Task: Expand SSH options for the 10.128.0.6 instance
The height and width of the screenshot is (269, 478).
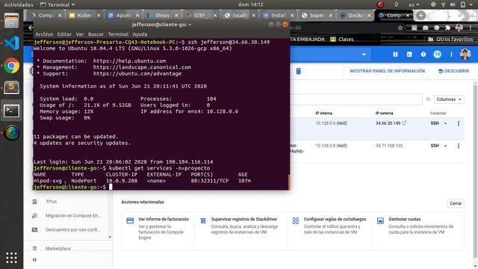Action: (x=445, y=123)
